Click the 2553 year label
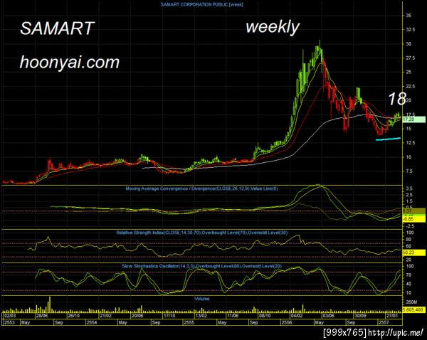 click(x=10, y=322)
